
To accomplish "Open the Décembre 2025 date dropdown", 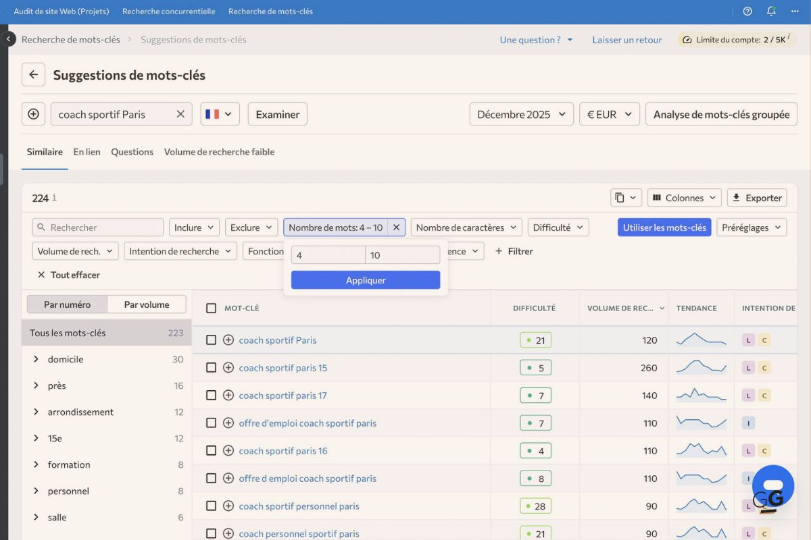I will [520, 113].
